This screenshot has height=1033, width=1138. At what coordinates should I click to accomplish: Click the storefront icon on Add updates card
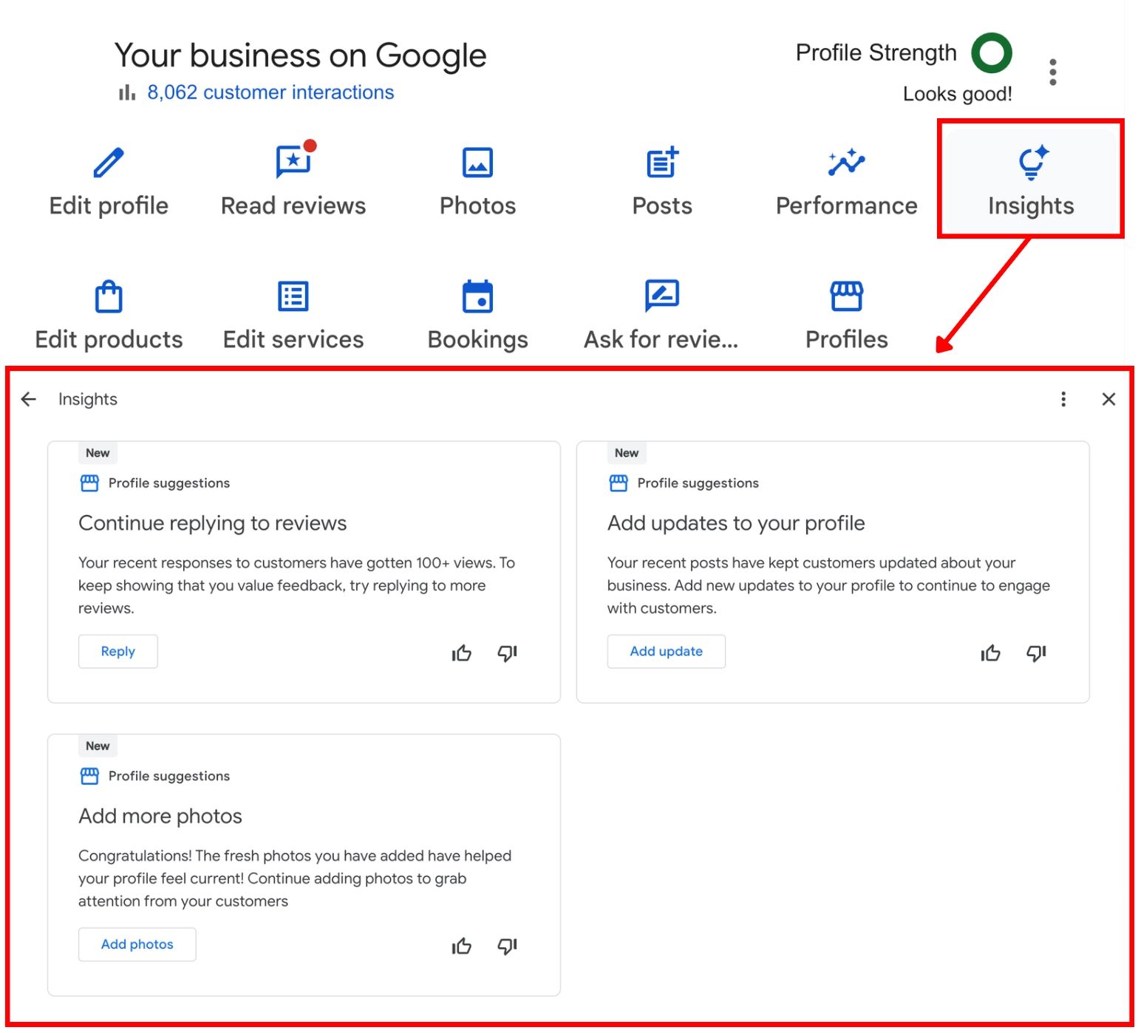(619, 484)
